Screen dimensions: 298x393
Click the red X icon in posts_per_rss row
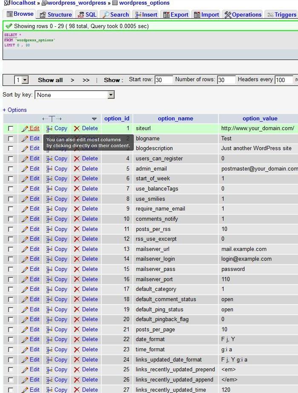pos(77,229)
